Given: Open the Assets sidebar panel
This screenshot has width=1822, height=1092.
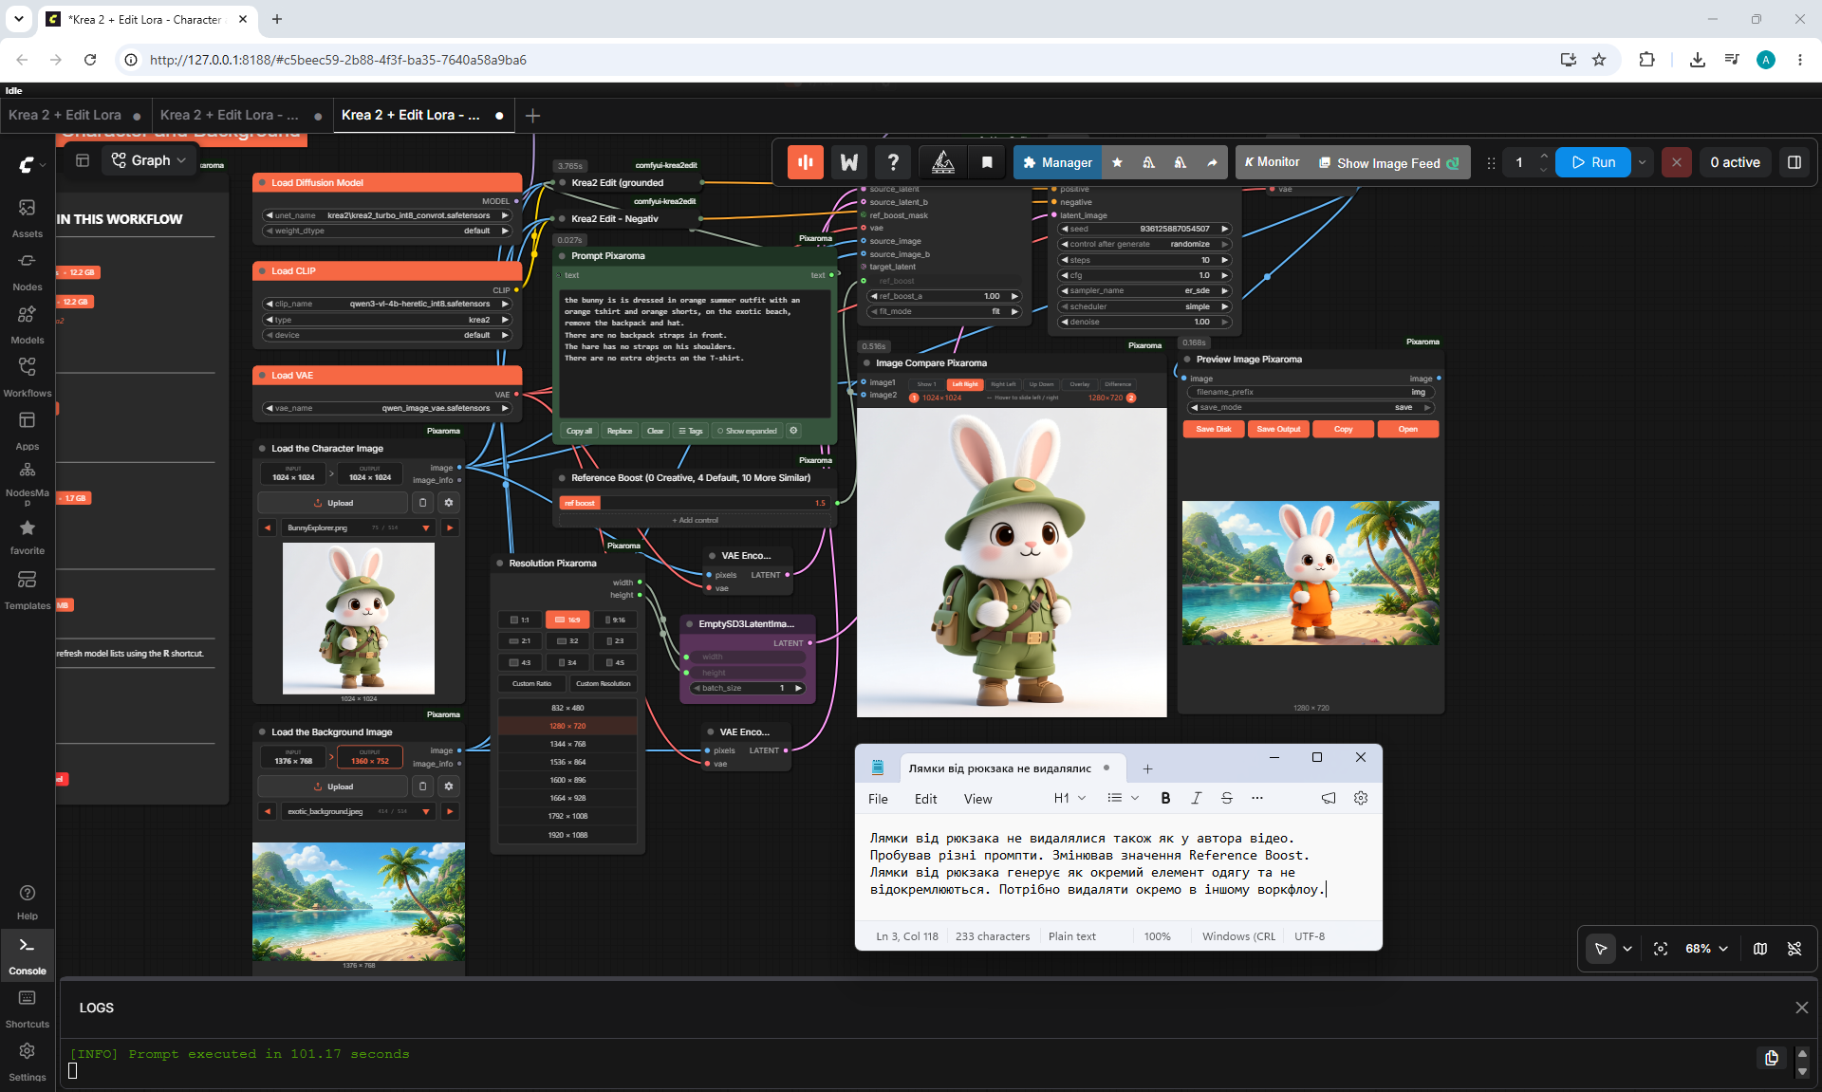Looking at the screenshot, I should 27,217.
